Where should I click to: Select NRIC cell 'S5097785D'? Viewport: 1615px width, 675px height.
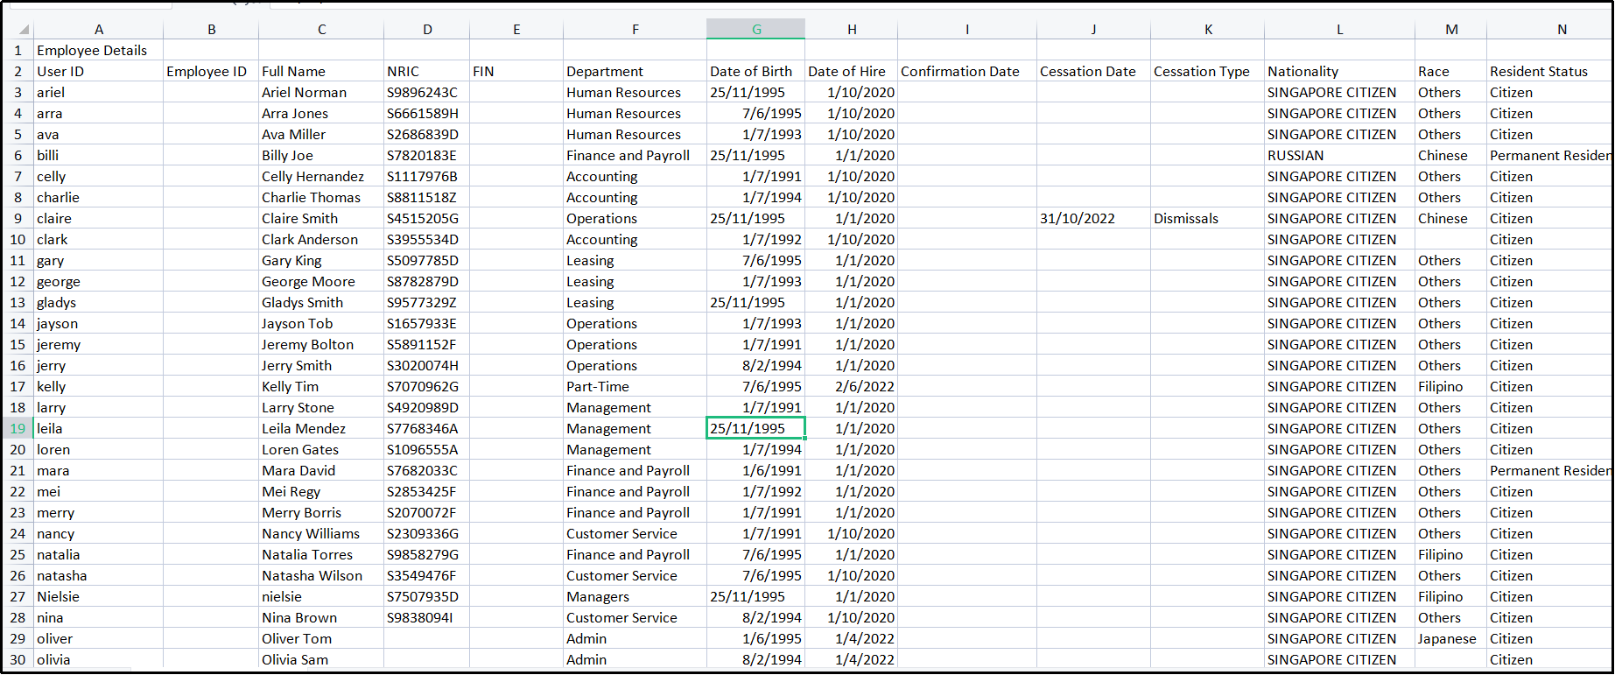[x=427, y=260]
